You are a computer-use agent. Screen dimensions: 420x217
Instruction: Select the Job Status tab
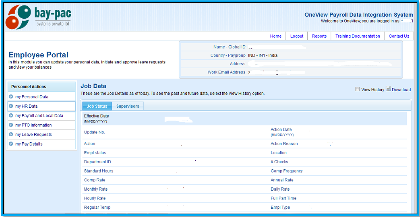97,106
